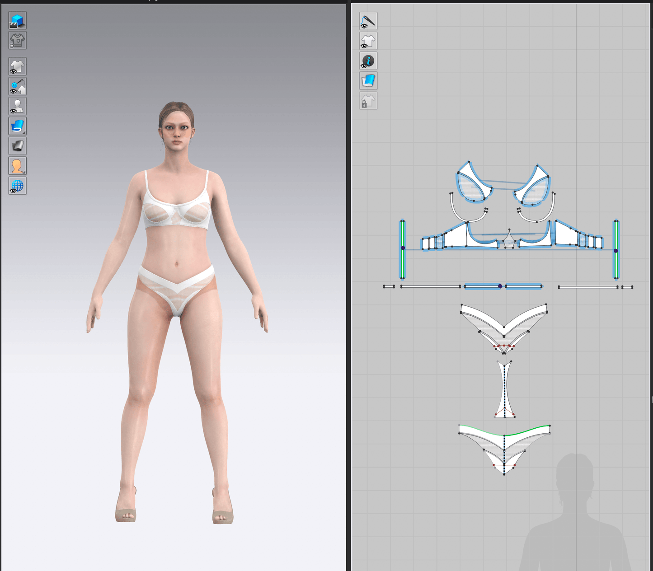Image resolution: width=653 pixels, height=571 pixels.
Task: Toggle button and sewing visibility in 3D window
Action: click(x=18, y=86)
